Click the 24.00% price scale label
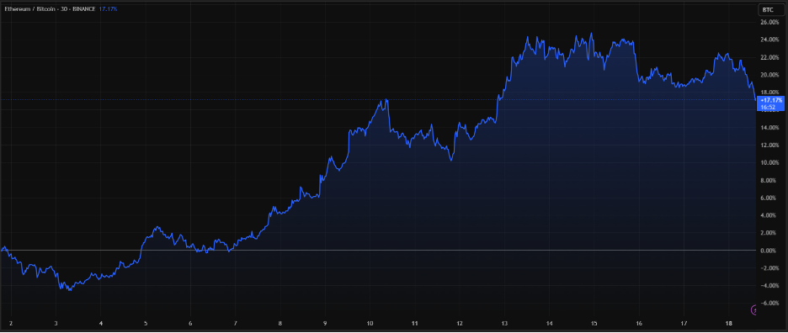The width and height of the screenshot is (788, 333). click(x=770, y=40)
